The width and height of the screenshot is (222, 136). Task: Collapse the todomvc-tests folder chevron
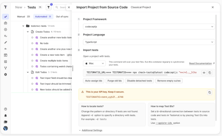click(23, 26)
